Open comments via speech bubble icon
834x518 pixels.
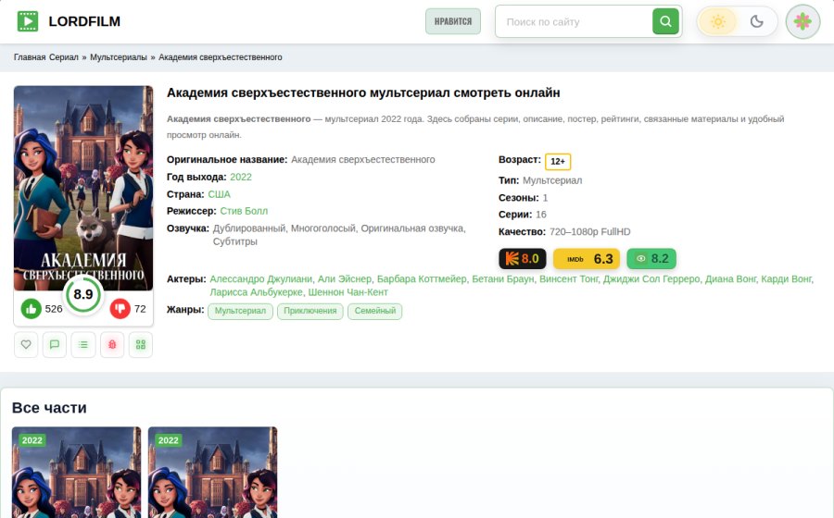(55, 344)
